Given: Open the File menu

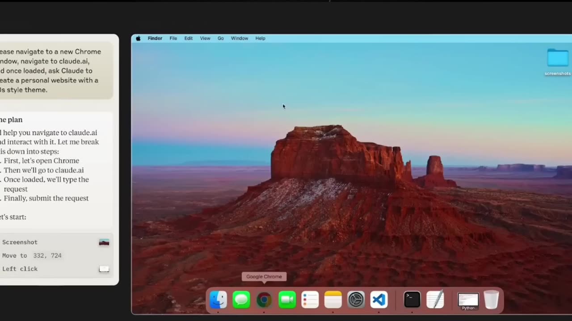Looking at the screenshot, I should [173, 38].
